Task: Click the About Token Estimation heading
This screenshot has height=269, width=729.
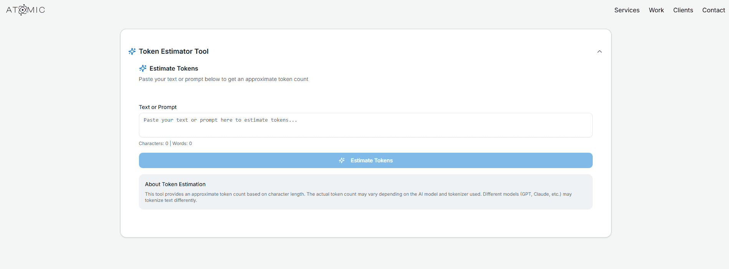Action: (x=175, y=184)
